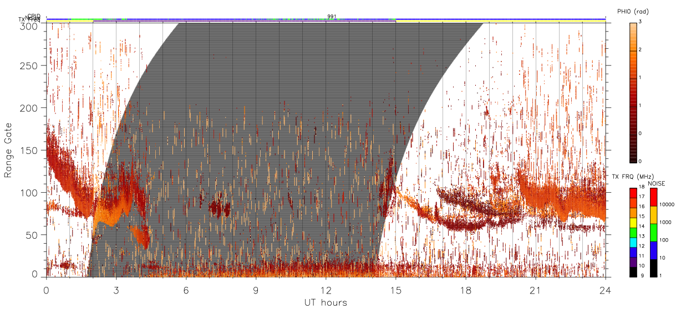Click the blue 10–100 swatch in NOISE legend

653,250
